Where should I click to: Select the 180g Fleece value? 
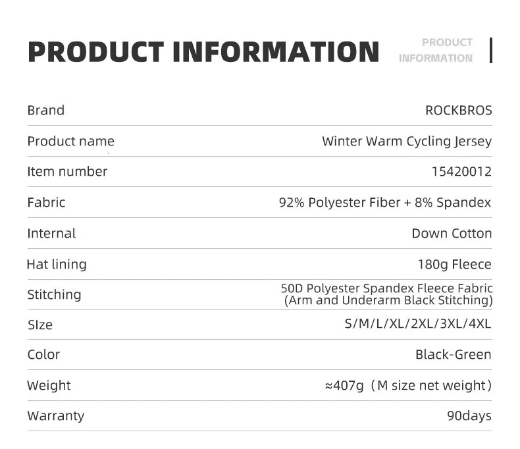coord(454,264)
